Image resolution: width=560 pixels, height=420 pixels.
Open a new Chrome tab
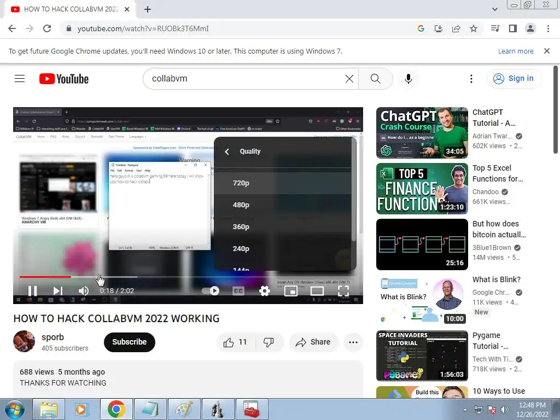tap(148, 9)
